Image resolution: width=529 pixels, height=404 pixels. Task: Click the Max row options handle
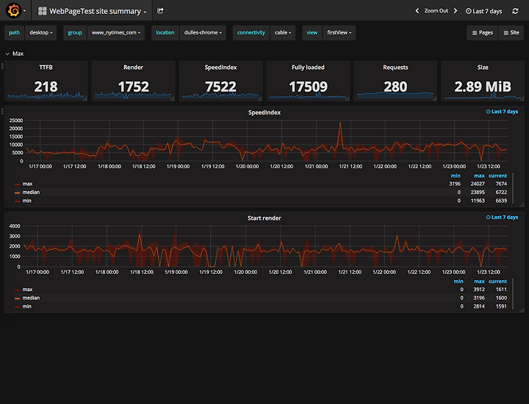click(x=2, y=66)
